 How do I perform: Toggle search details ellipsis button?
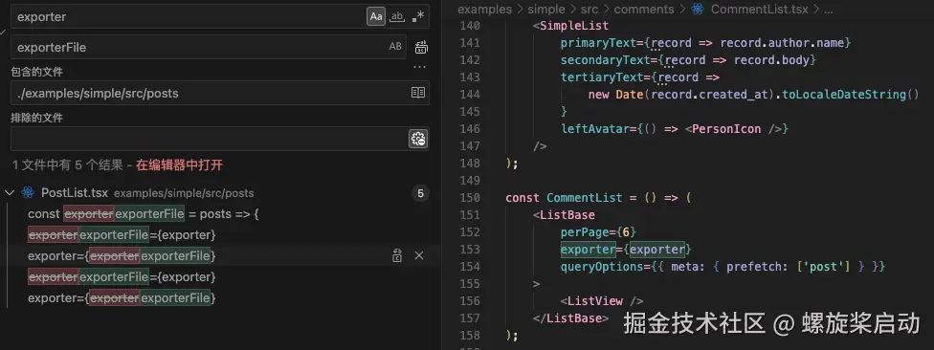[420, 67]
